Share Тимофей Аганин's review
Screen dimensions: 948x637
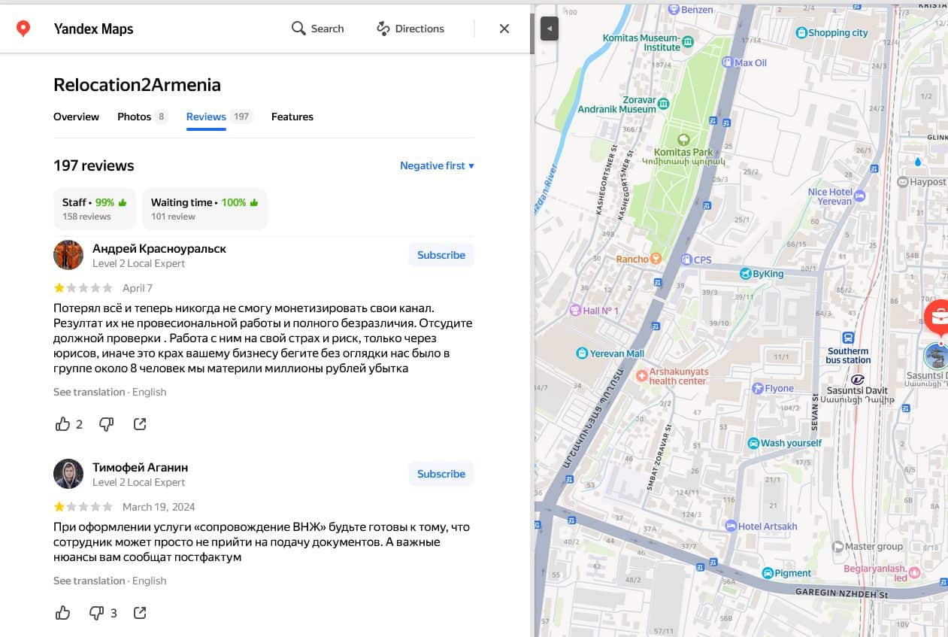tap(140, 613)
